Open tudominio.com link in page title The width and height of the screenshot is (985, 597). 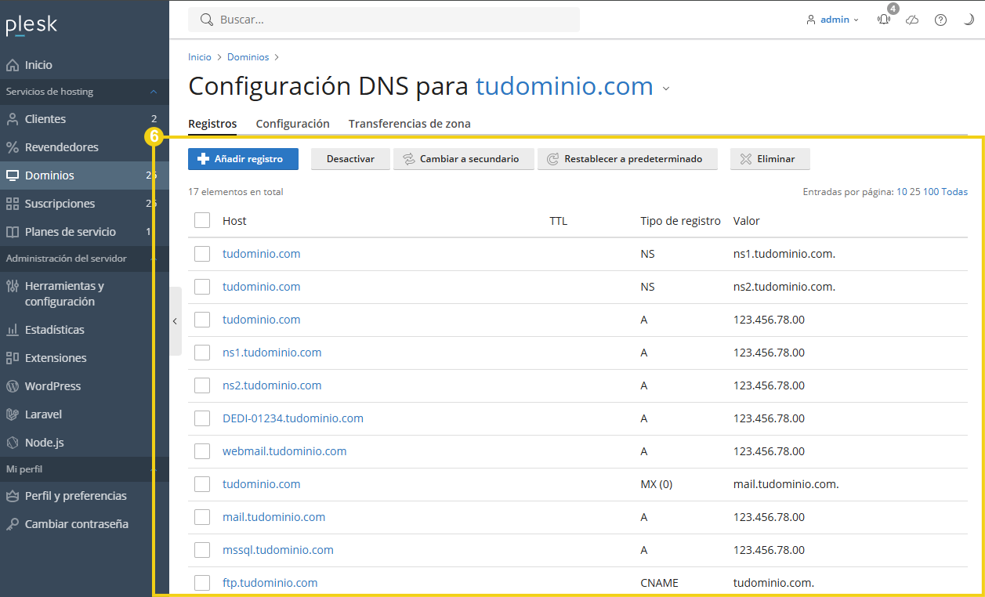(564, 85)
